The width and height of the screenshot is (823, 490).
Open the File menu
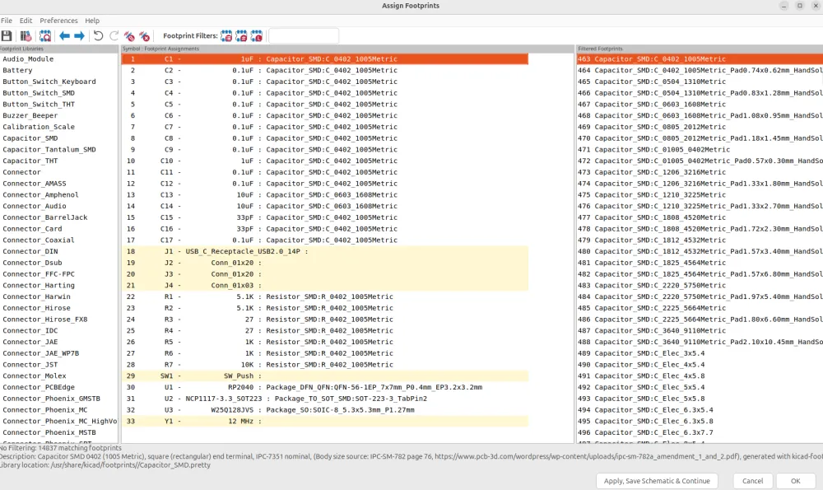(x=7, y=21)
